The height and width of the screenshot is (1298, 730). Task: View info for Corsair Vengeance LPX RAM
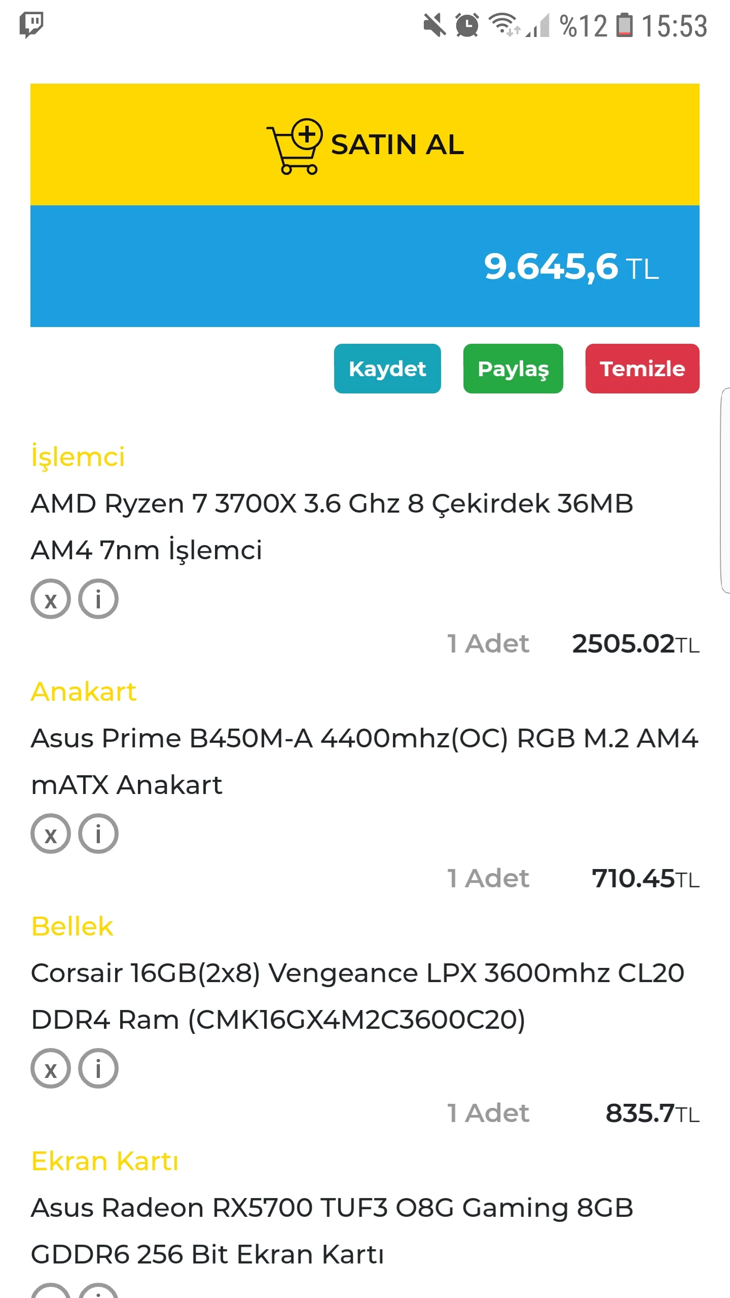98,1068
